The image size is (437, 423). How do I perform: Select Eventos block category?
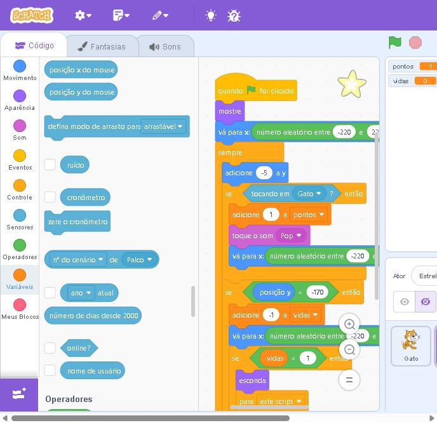pos(20,160)
